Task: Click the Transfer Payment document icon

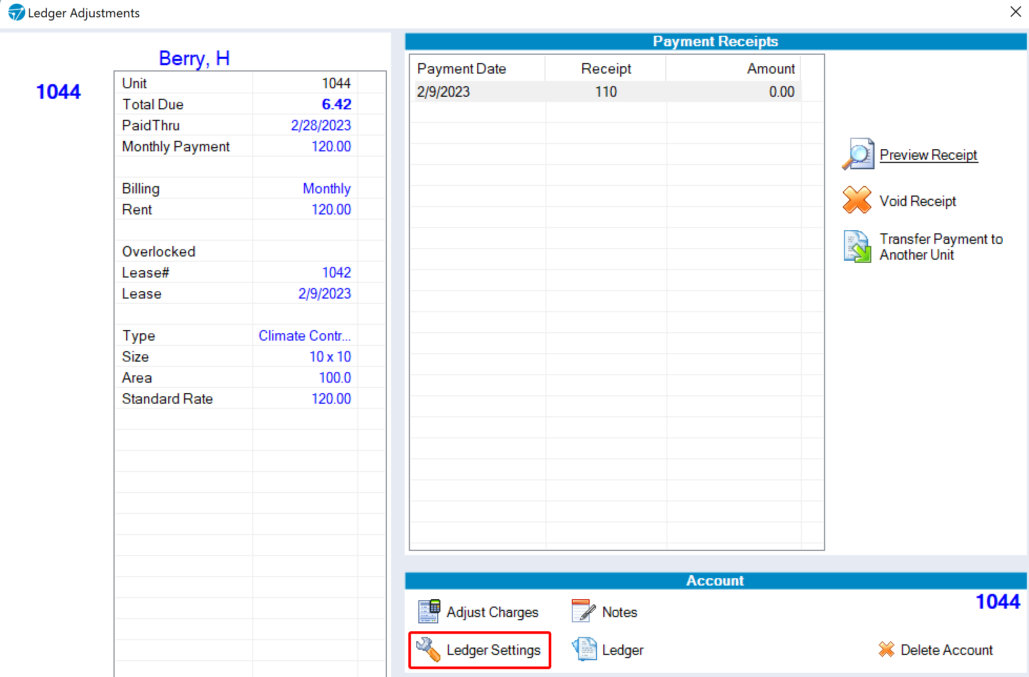Action: pos(857,247)
